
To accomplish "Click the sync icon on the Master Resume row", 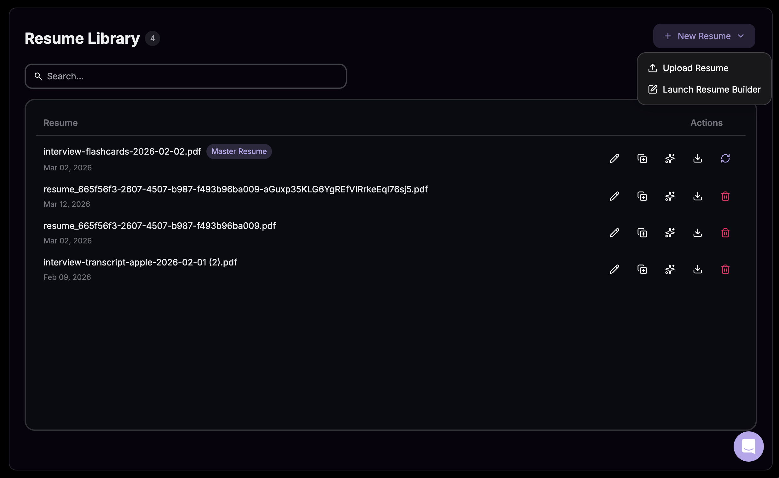I will click(x=725, y=158).
